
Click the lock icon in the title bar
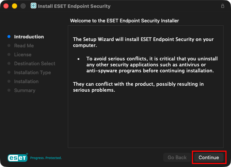point(223,6)
